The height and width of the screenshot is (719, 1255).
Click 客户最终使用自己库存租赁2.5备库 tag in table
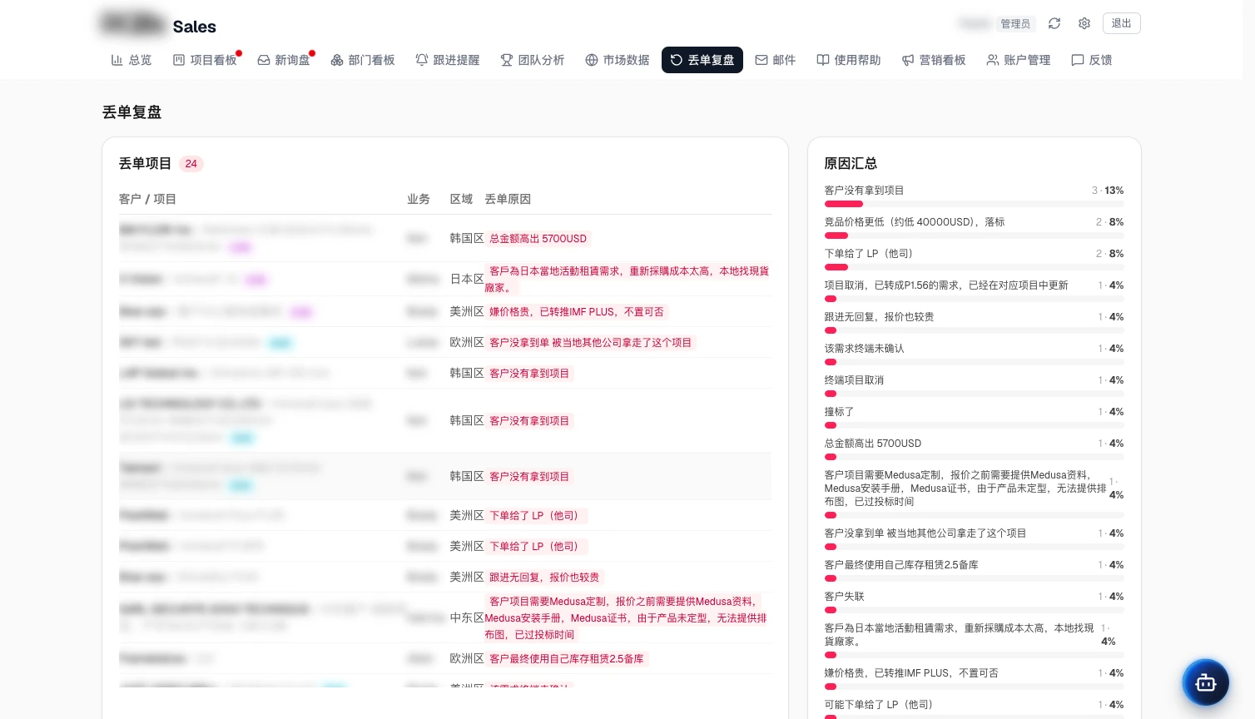567,659
